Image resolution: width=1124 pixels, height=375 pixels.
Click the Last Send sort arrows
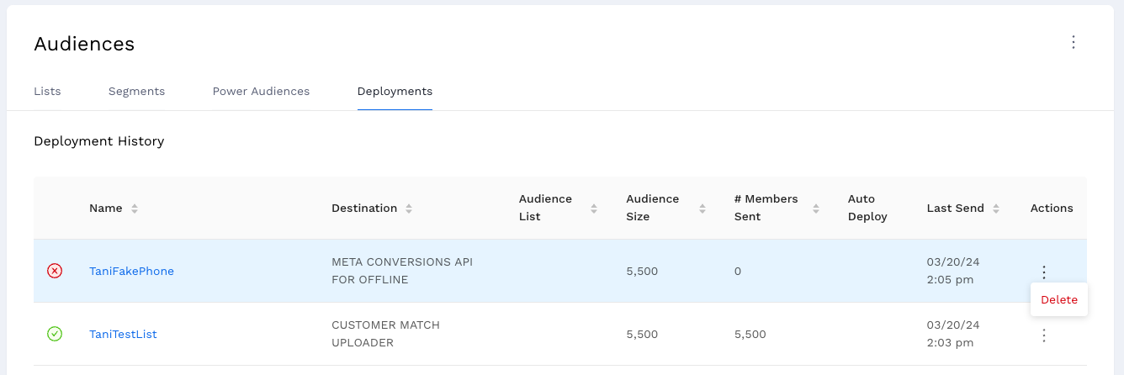tap(996, 209)
